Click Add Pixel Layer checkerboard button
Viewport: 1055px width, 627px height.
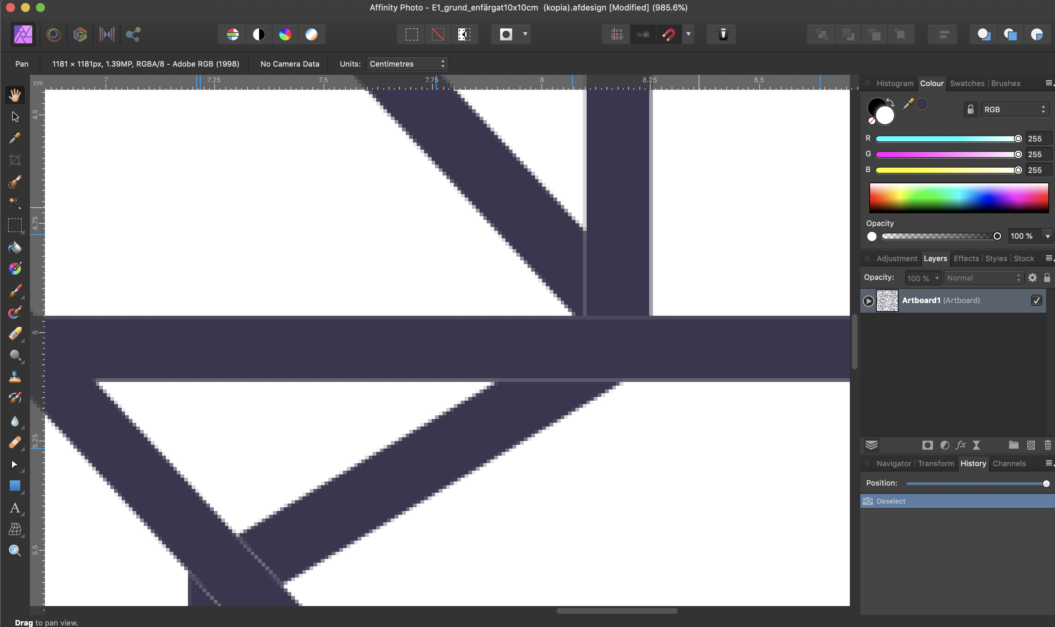click(x=1031, y=445)
